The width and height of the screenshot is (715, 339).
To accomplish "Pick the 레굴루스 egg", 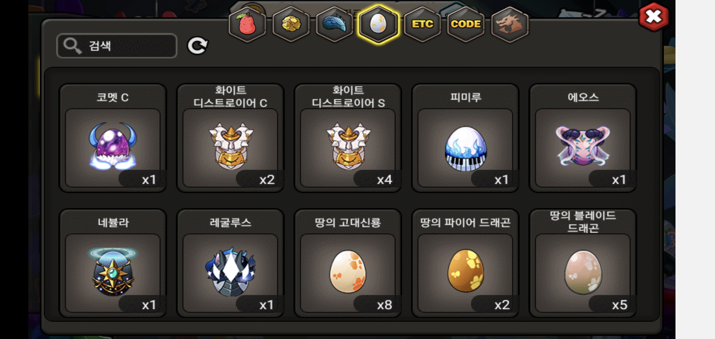I will 230,263.
